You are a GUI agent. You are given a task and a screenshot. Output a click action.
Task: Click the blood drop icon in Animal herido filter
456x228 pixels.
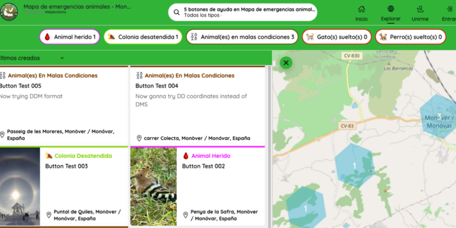47,37
